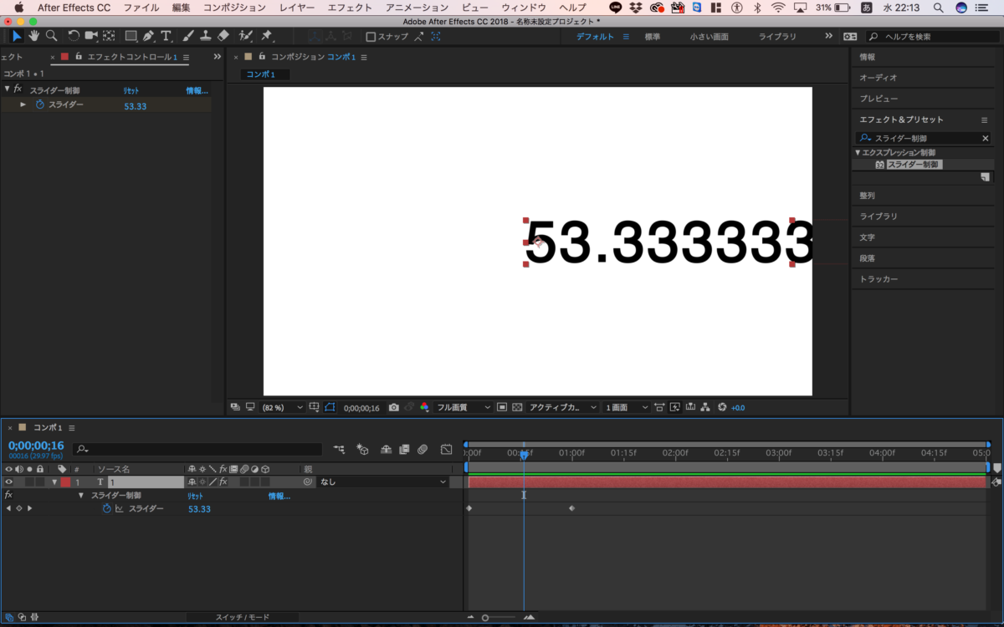The width and height of the screenshot is (1004, 627).
Task: Open the graph editor icon
Action: (446, 449)
